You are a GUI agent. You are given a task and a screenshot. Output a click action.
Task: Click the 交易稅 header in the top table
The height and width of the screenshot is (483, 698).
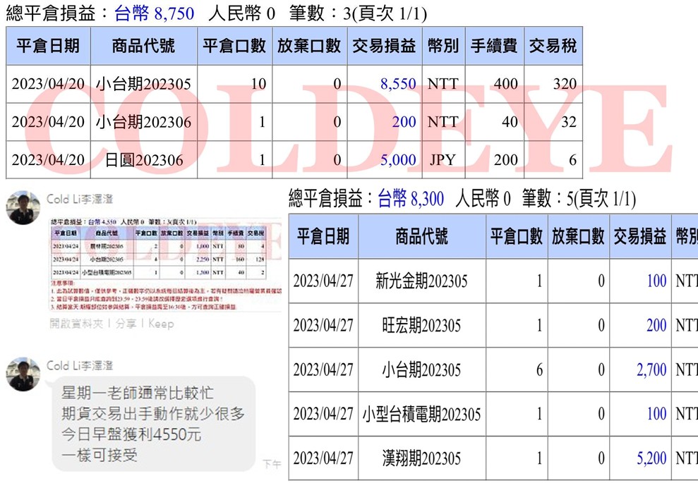[x=553, y=47]
